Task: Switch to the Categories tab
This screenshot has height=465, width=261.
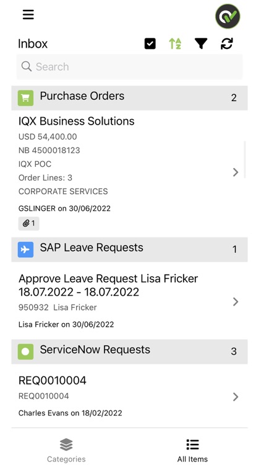Action: click(66, 449)
